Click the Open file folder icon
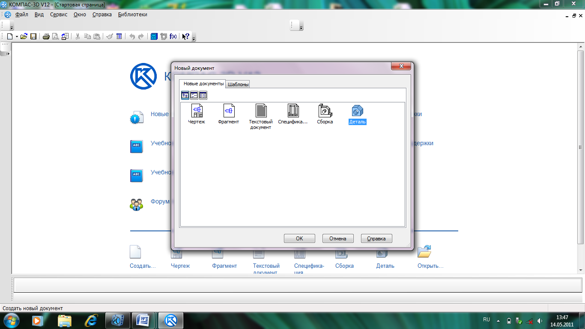This screenshot has width=585, height=329. tap(24, 36)
